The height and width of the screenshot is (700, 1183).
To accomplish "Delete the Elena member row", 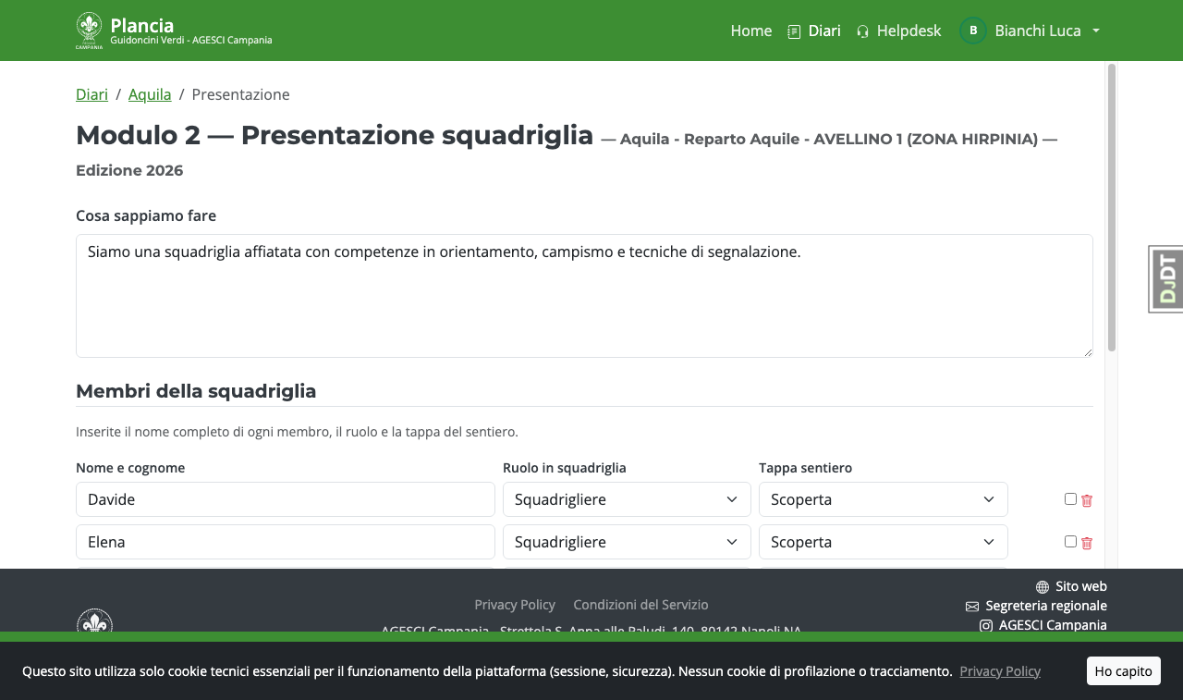I will click(x=1087, y=543).
